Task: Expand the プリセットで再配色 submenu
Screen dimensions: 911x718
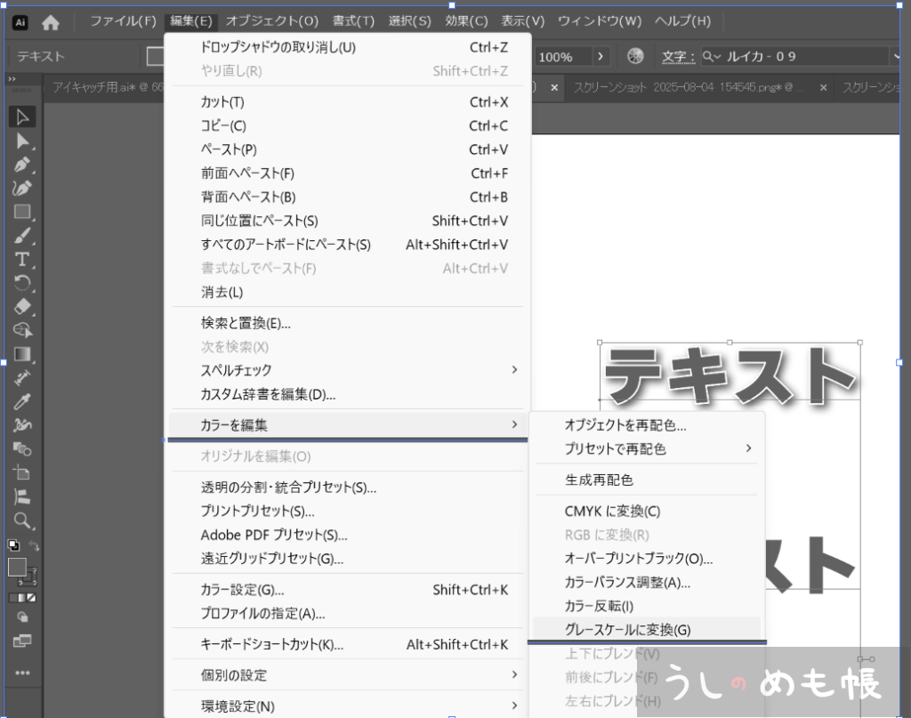Action: [x=747, y=449]
